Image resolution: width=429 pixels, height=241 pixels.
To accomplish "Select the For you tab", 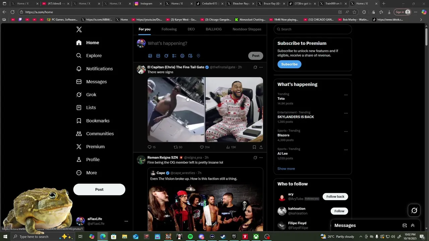I will [x=144, y=29].
